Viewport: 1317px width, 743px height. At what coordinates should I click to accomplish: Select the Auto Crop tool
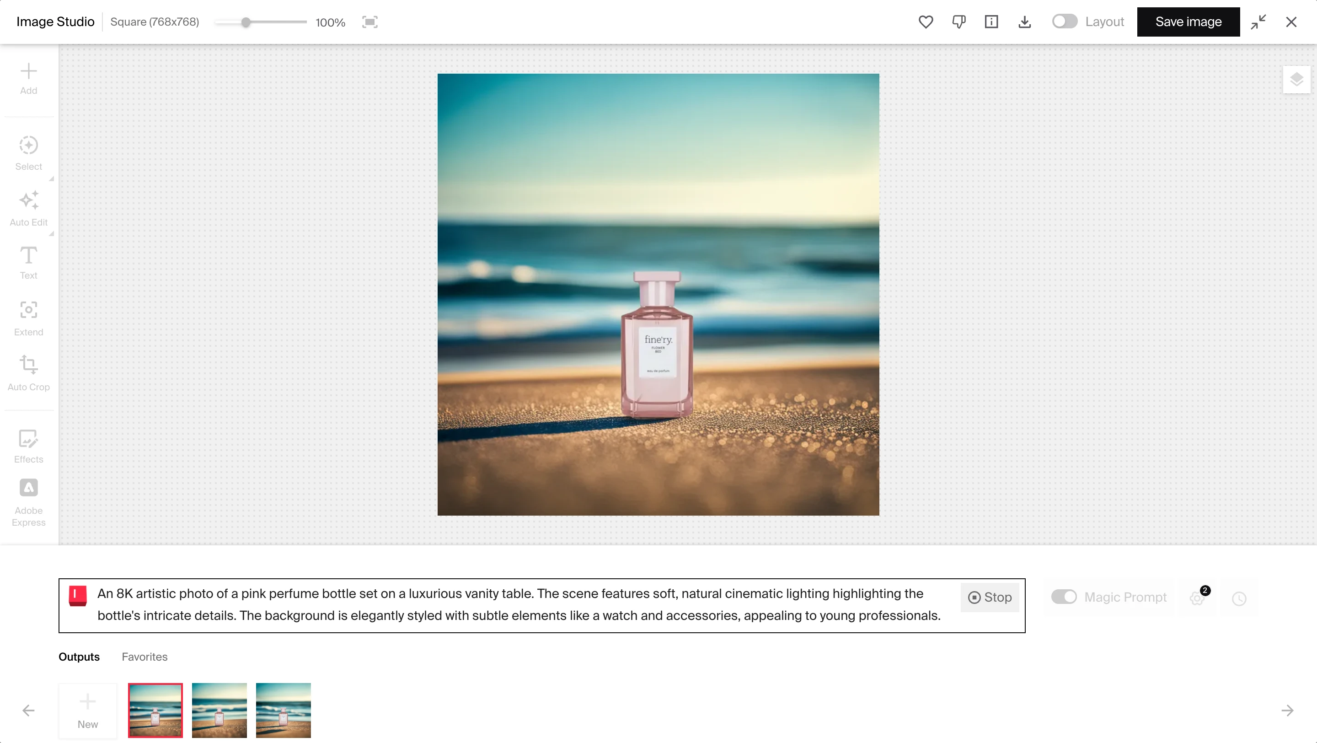28,374
